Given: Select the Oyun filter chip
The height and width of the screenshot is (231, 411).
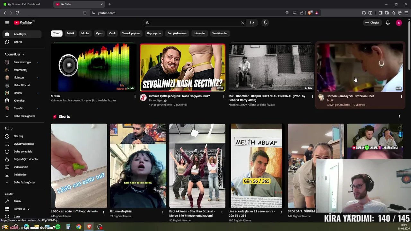Looking at the screenshot, I should [x=99, y=33].
